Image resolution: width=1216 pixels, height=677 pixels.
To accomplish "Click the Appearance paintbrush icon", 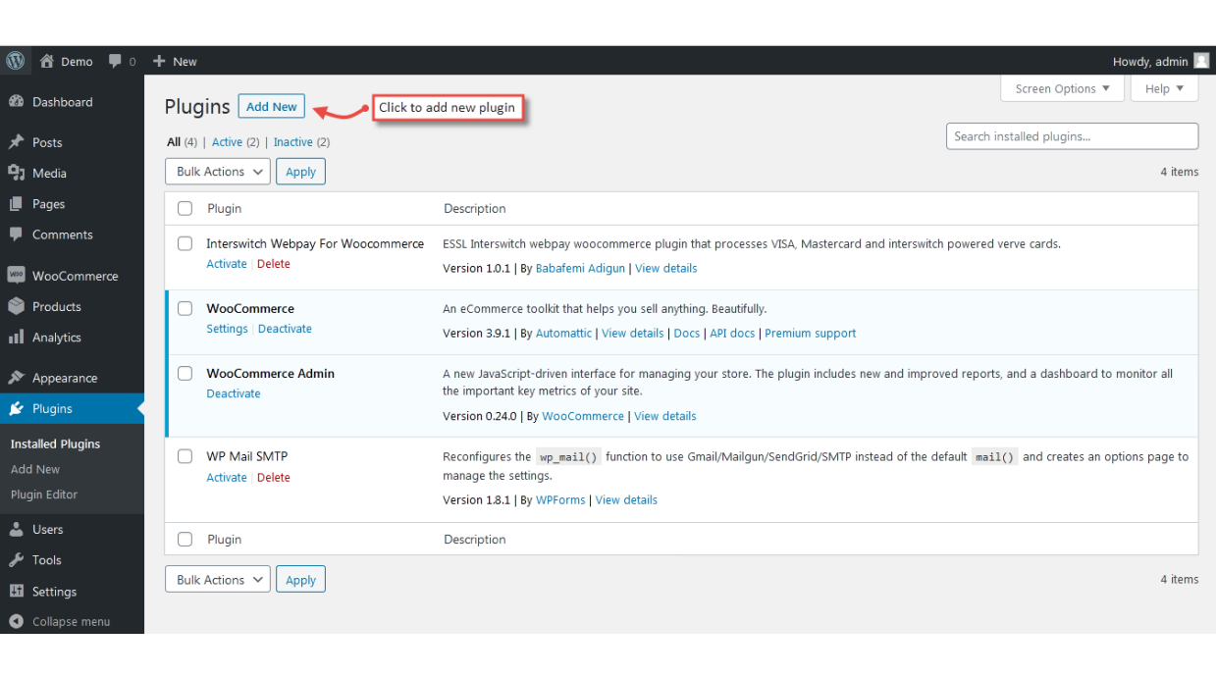I will (x=16, y=378).
